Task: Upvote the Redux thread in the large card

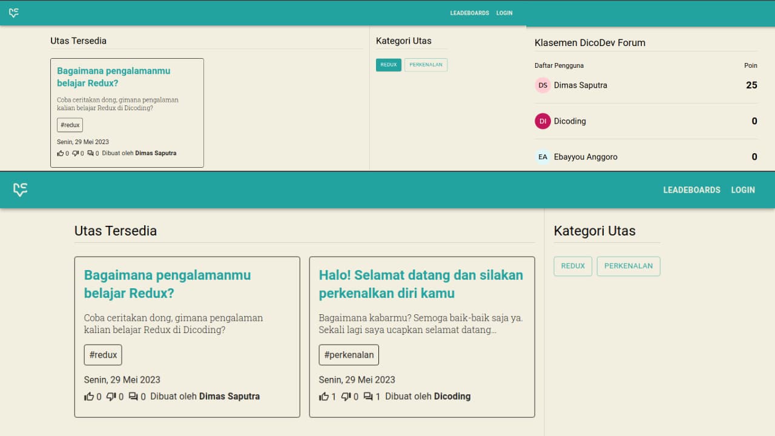Action: (x=89, y=397)
